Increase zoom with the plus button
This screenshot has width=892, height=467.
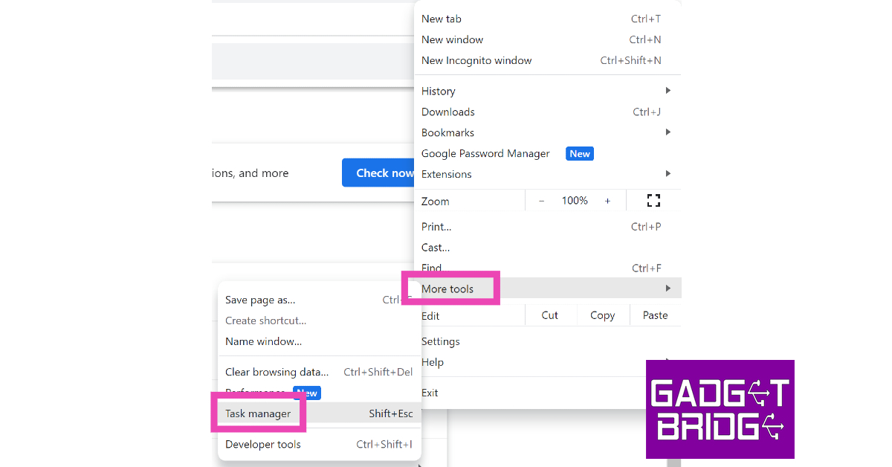(607, 201)
